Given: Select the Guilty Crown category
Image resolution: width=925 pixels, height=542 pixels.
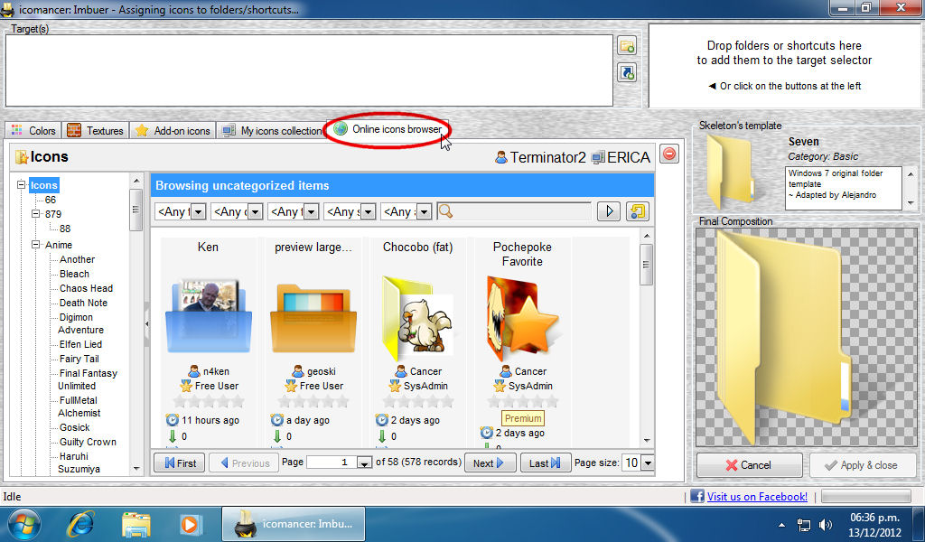Looking at the screenshot, I should click(x=88, y=442).
